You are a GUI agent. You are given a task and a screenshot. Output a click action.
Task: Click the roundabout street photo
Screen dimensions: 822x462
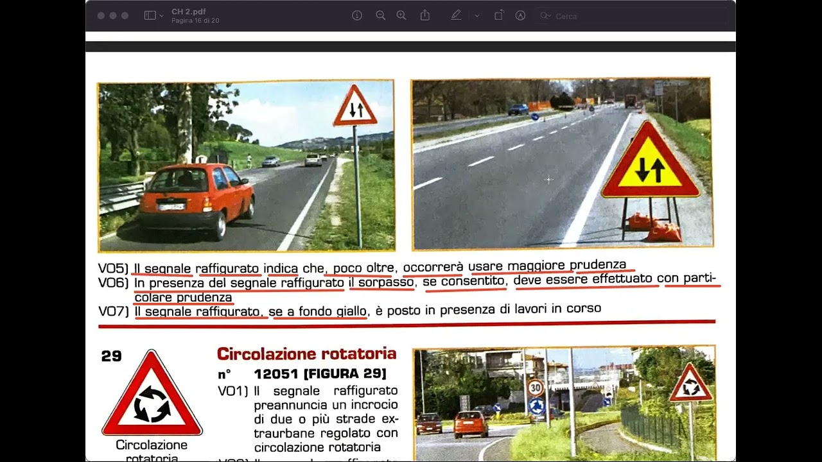564,404
